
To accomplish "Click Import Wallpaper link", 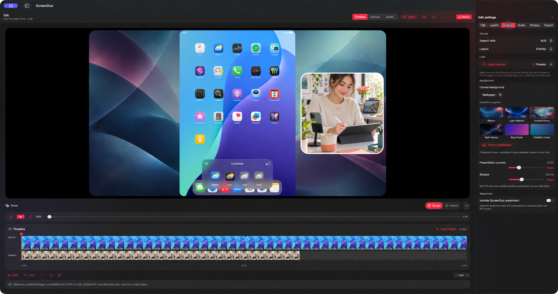I will (x=498, y=145).
